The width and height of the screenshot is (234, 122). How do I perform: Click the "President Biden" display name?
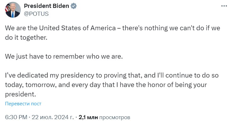46,6
